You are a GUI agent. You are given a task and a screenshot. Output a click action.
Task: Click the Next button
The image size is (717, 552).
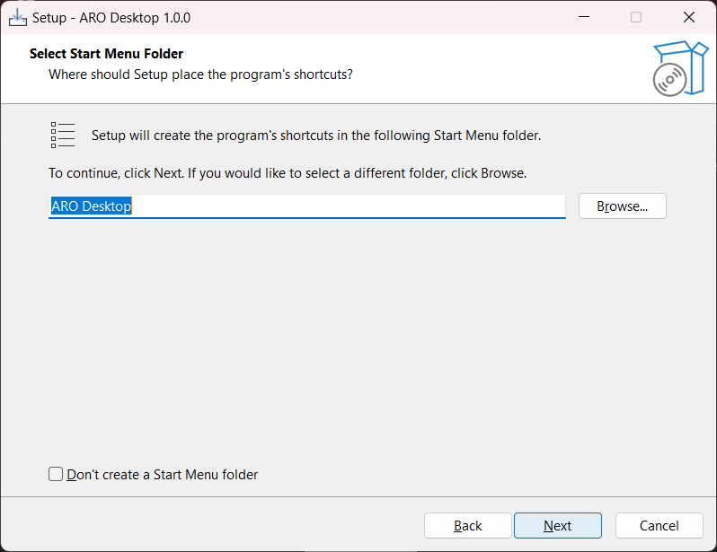click(557, 525)
